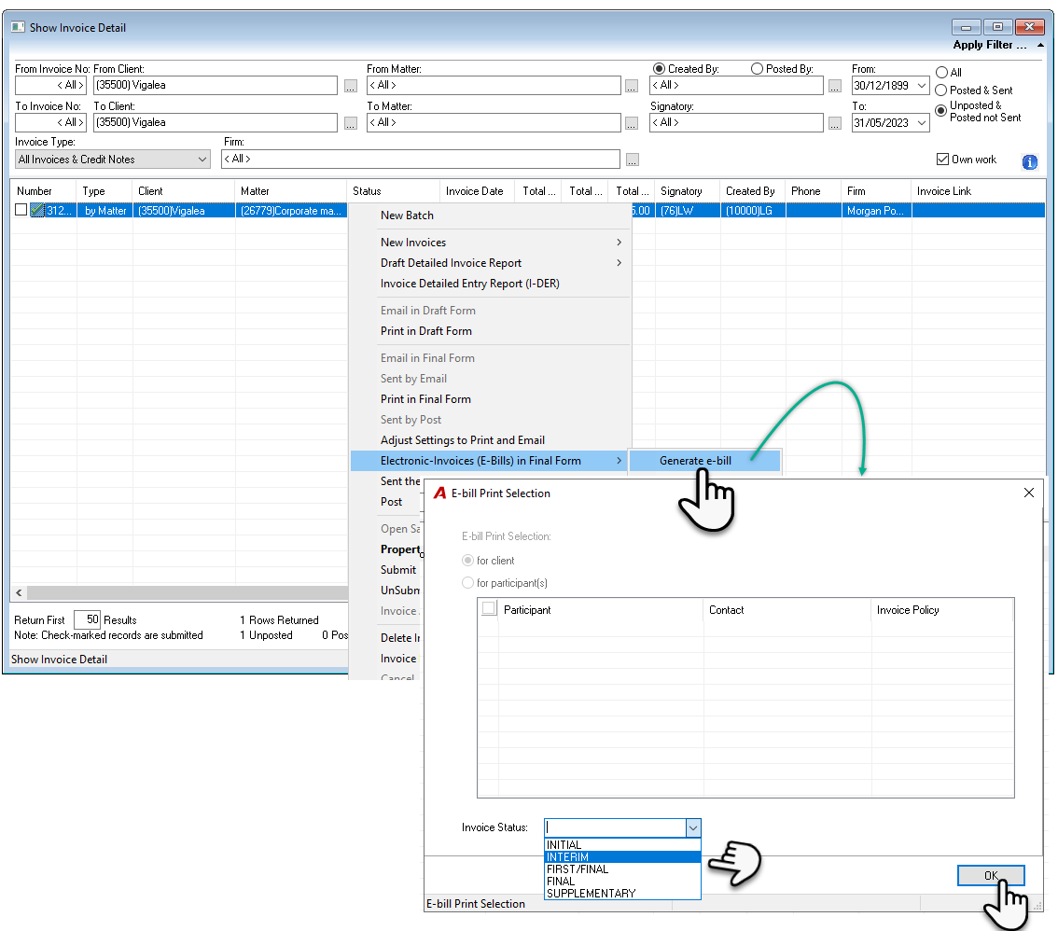The width and height of the screenshot is (1058, 931).
Task: Open the Signatory lookup ellipsis button
Action: (835, 123)
